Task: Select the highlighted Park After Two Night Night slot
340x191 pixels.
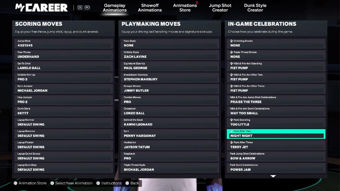Action: (276, 134)
